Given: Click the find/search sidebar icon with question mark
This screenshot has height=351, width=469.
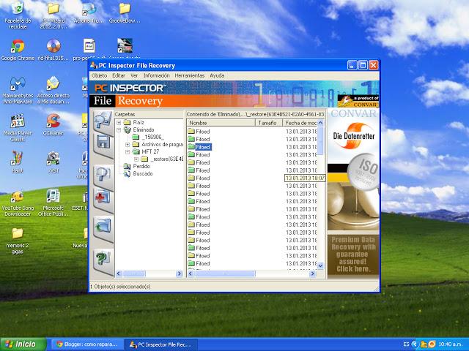Looking at the screenshot, I should tap(102, 174).
